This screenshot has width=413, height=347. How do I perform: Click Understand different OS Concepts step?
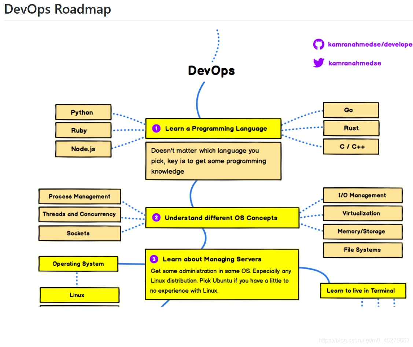222,218
